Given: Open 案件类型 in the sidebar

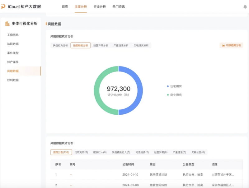Looking at the screenshot, I should click(13, 53).
